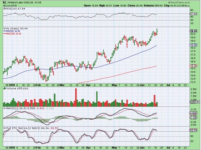
Task: Click the tallest red volume bar in March
Action: click(x=76, y=97)
